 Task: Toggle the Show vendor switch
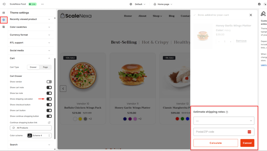click(x=49, y=82)
